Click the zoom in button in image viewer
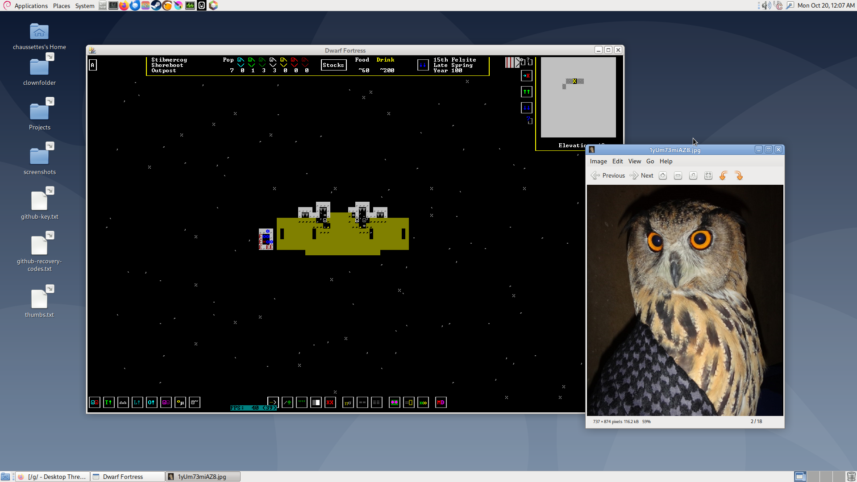The image size is (857, 482). [663, 176]
